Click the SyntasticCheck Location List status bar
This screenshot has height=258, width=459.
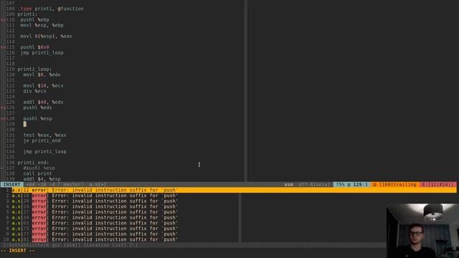click(193, 245)
